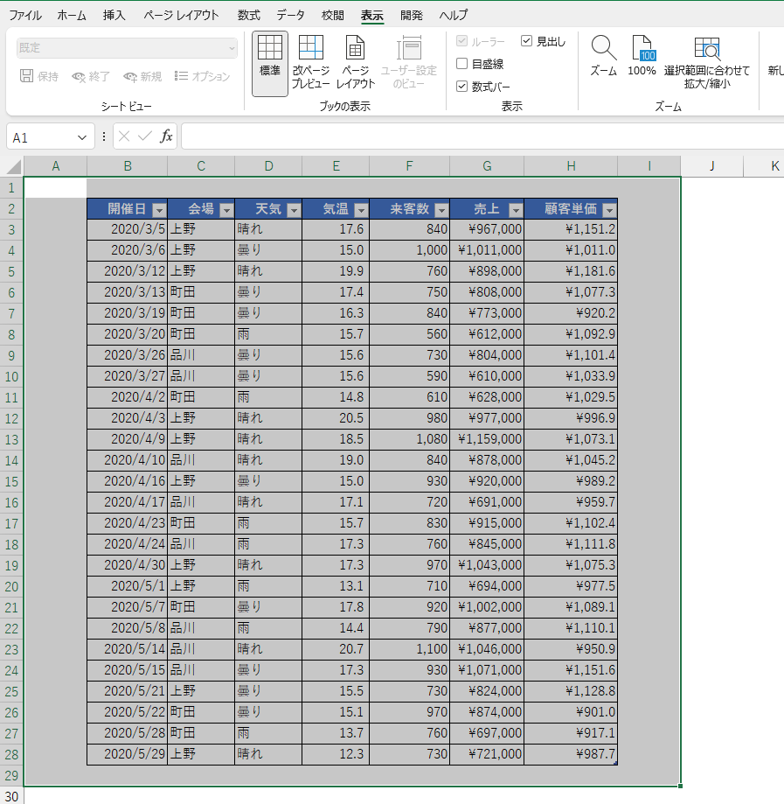Screen dimensions: 784x804
Task: Click cell showing ¥612,000
Action: tap(487, 334)
